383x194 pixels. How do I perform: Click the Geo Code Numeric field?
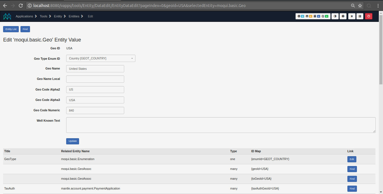click(x=95, y=110)
